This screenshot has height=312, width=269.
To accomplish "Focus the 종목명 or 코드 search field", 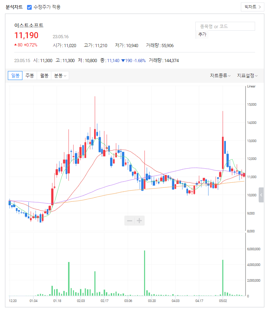I will pos(225,26).
